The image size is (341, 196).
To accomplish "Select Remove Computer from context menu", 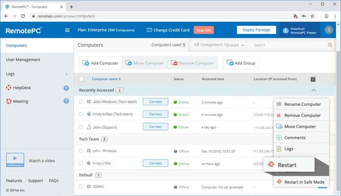I will coord(301,115).
